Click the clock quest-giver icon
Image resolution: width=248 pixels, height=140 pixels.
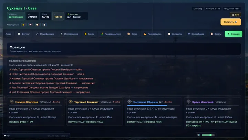pos(38,25)
